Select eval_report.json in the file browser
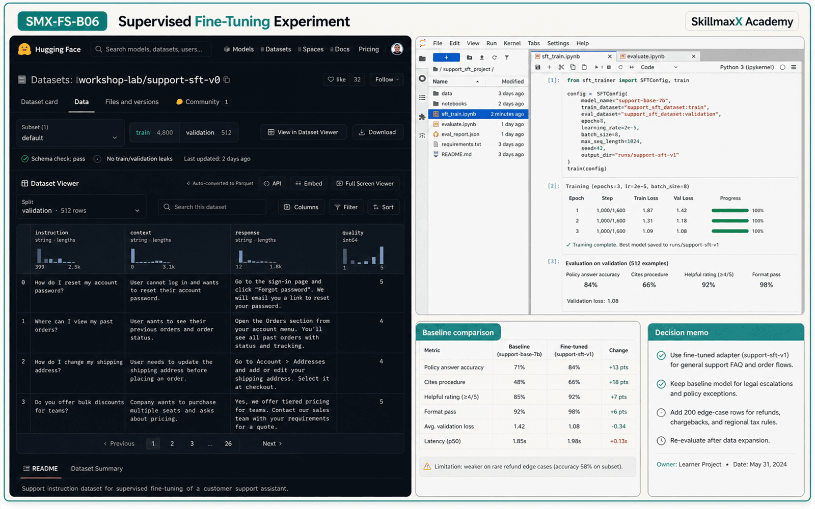Viewport: 815px width, 509px height. click(478, 134)
